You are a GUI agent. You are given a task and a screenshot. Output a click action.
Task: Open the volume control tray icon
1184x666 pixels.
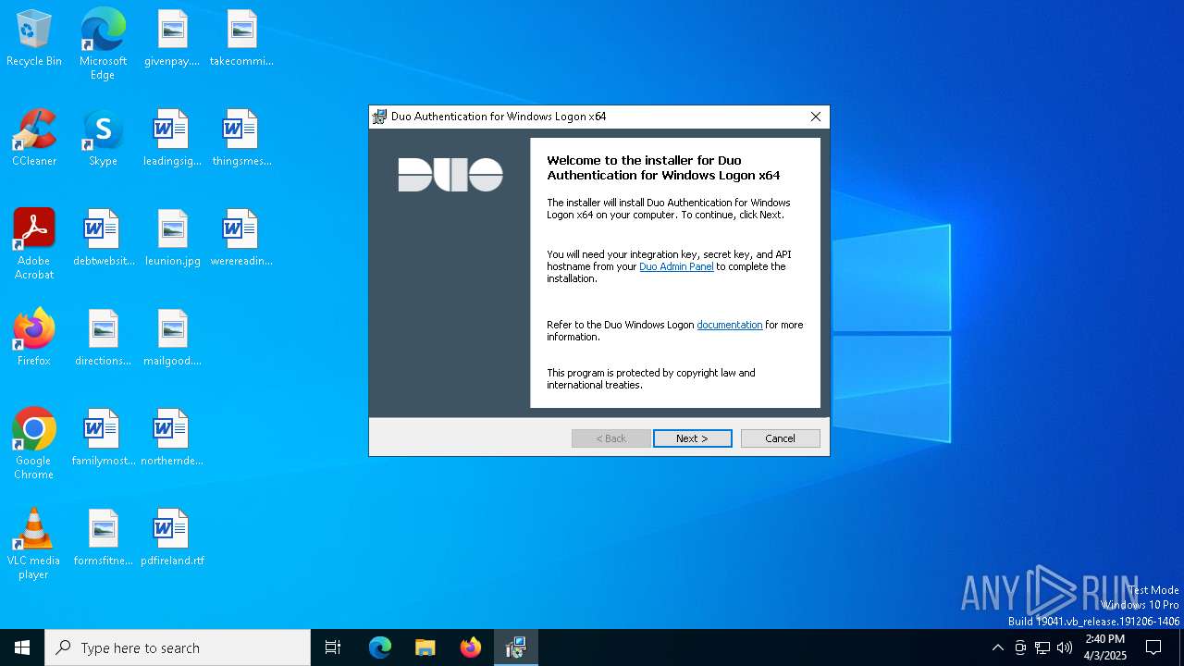1065,647
